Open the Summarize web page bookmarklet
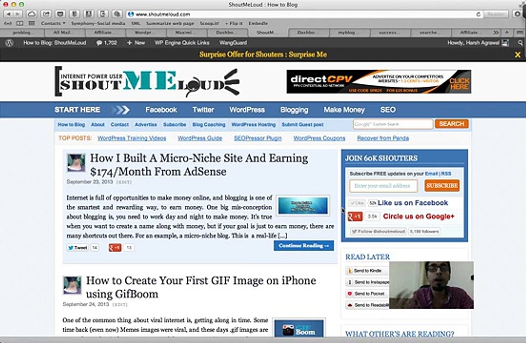Screen dimensions: 526x343 (x=170, y=23)
